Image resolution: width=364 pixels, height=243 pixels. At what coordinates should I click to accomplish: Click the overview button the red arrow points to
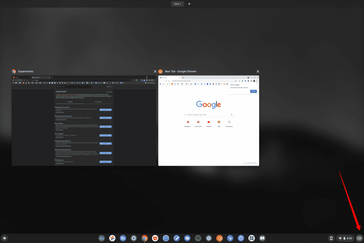click(x=359, y=238)
